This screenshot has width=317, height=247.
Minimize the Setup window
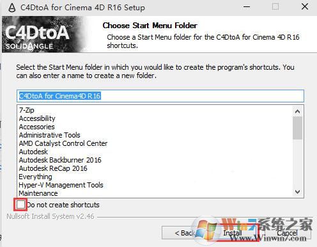pos(247,7)
